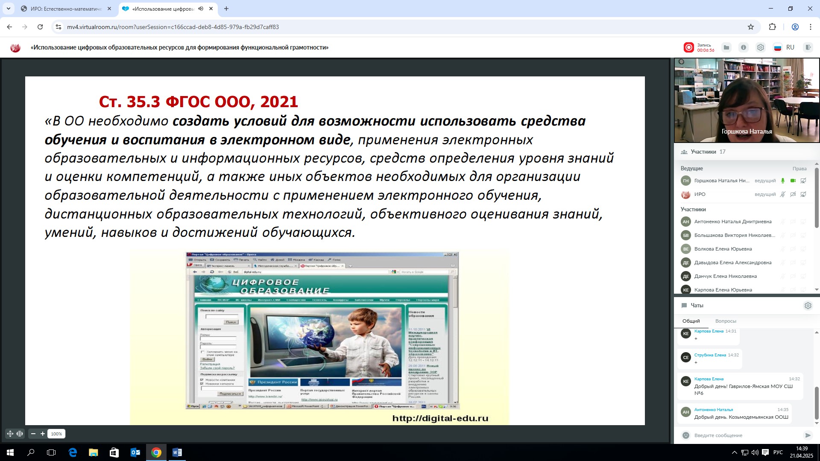Toggle ИРО's muted microphone icon
Screen dimensions: 820x461
pos(783,194)
